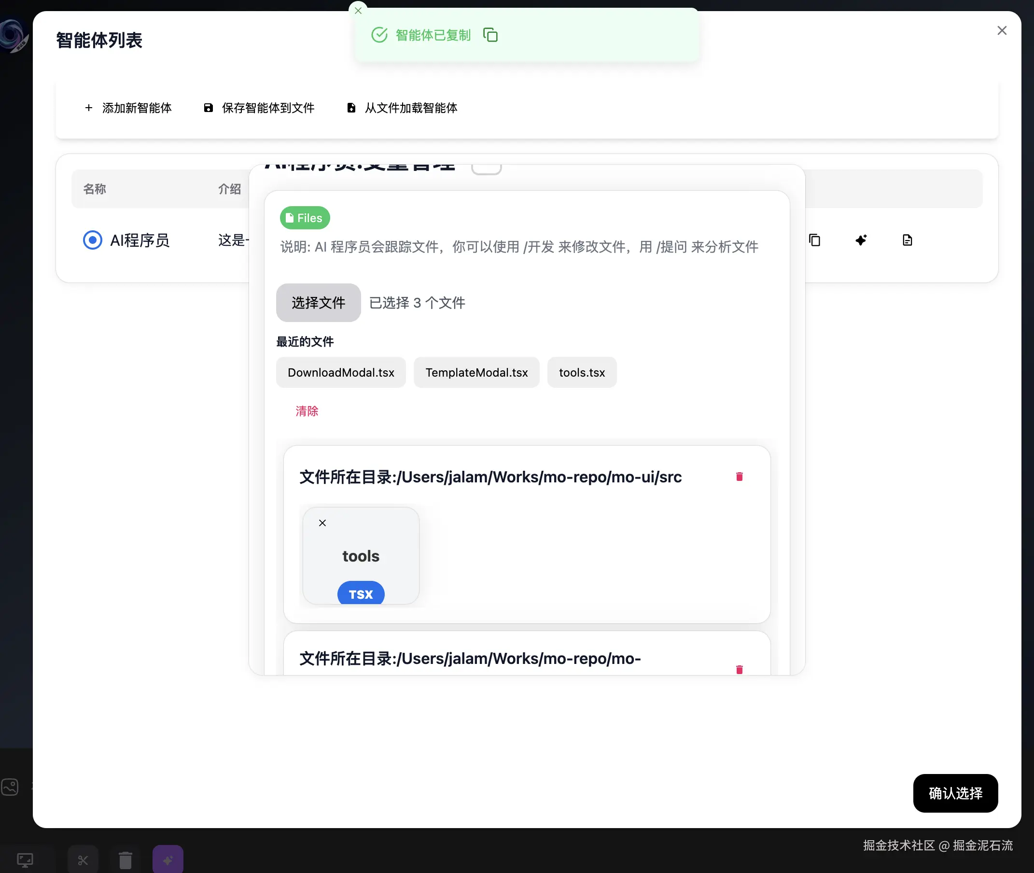Screen dimensions: 1034x873
Task: Click the purple sparkle button in the bottom toolbar
Action: tap(168, 860)
